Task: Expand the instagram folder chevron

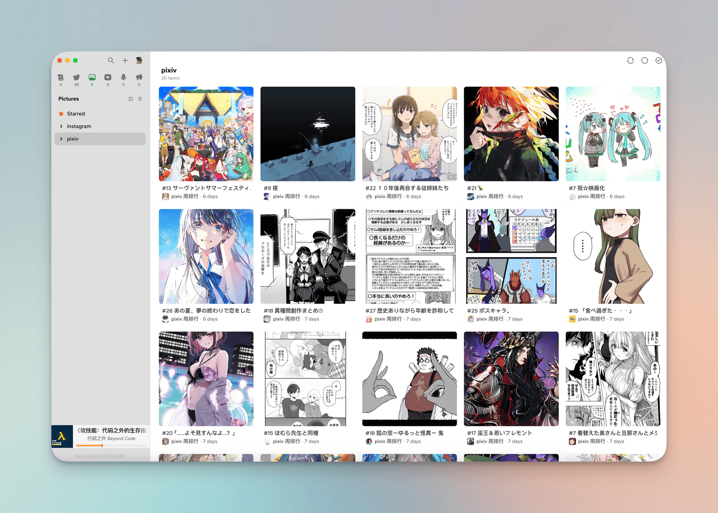Action: (x=61, y=126)
